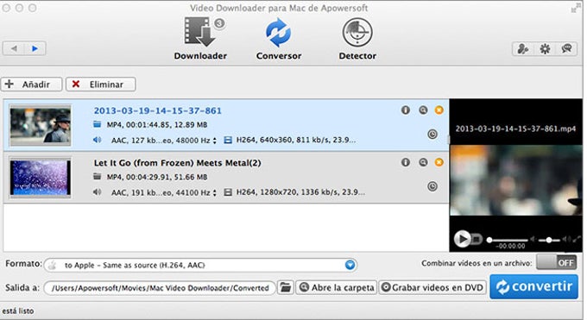Screen dimensions: 587x320
Task: Click the Salida a output path field
Action: click(160, 288)
